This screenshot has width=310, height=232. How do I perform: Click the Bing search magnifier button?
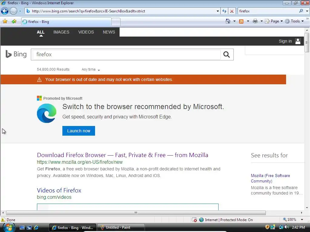(x=226, y=54)
